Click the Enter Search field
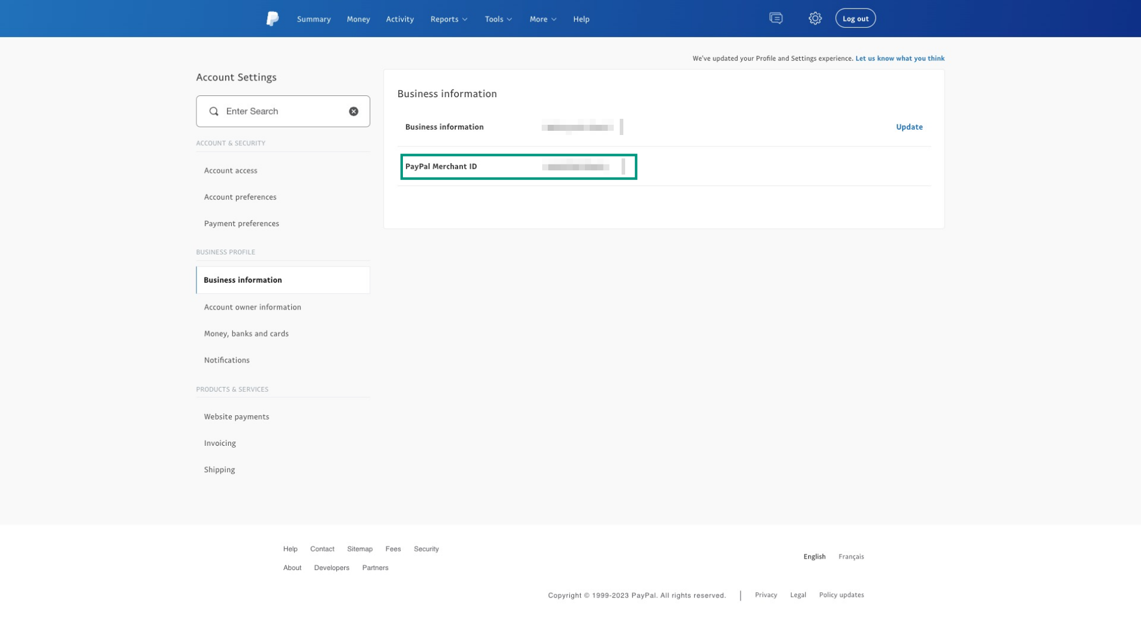 283,111
